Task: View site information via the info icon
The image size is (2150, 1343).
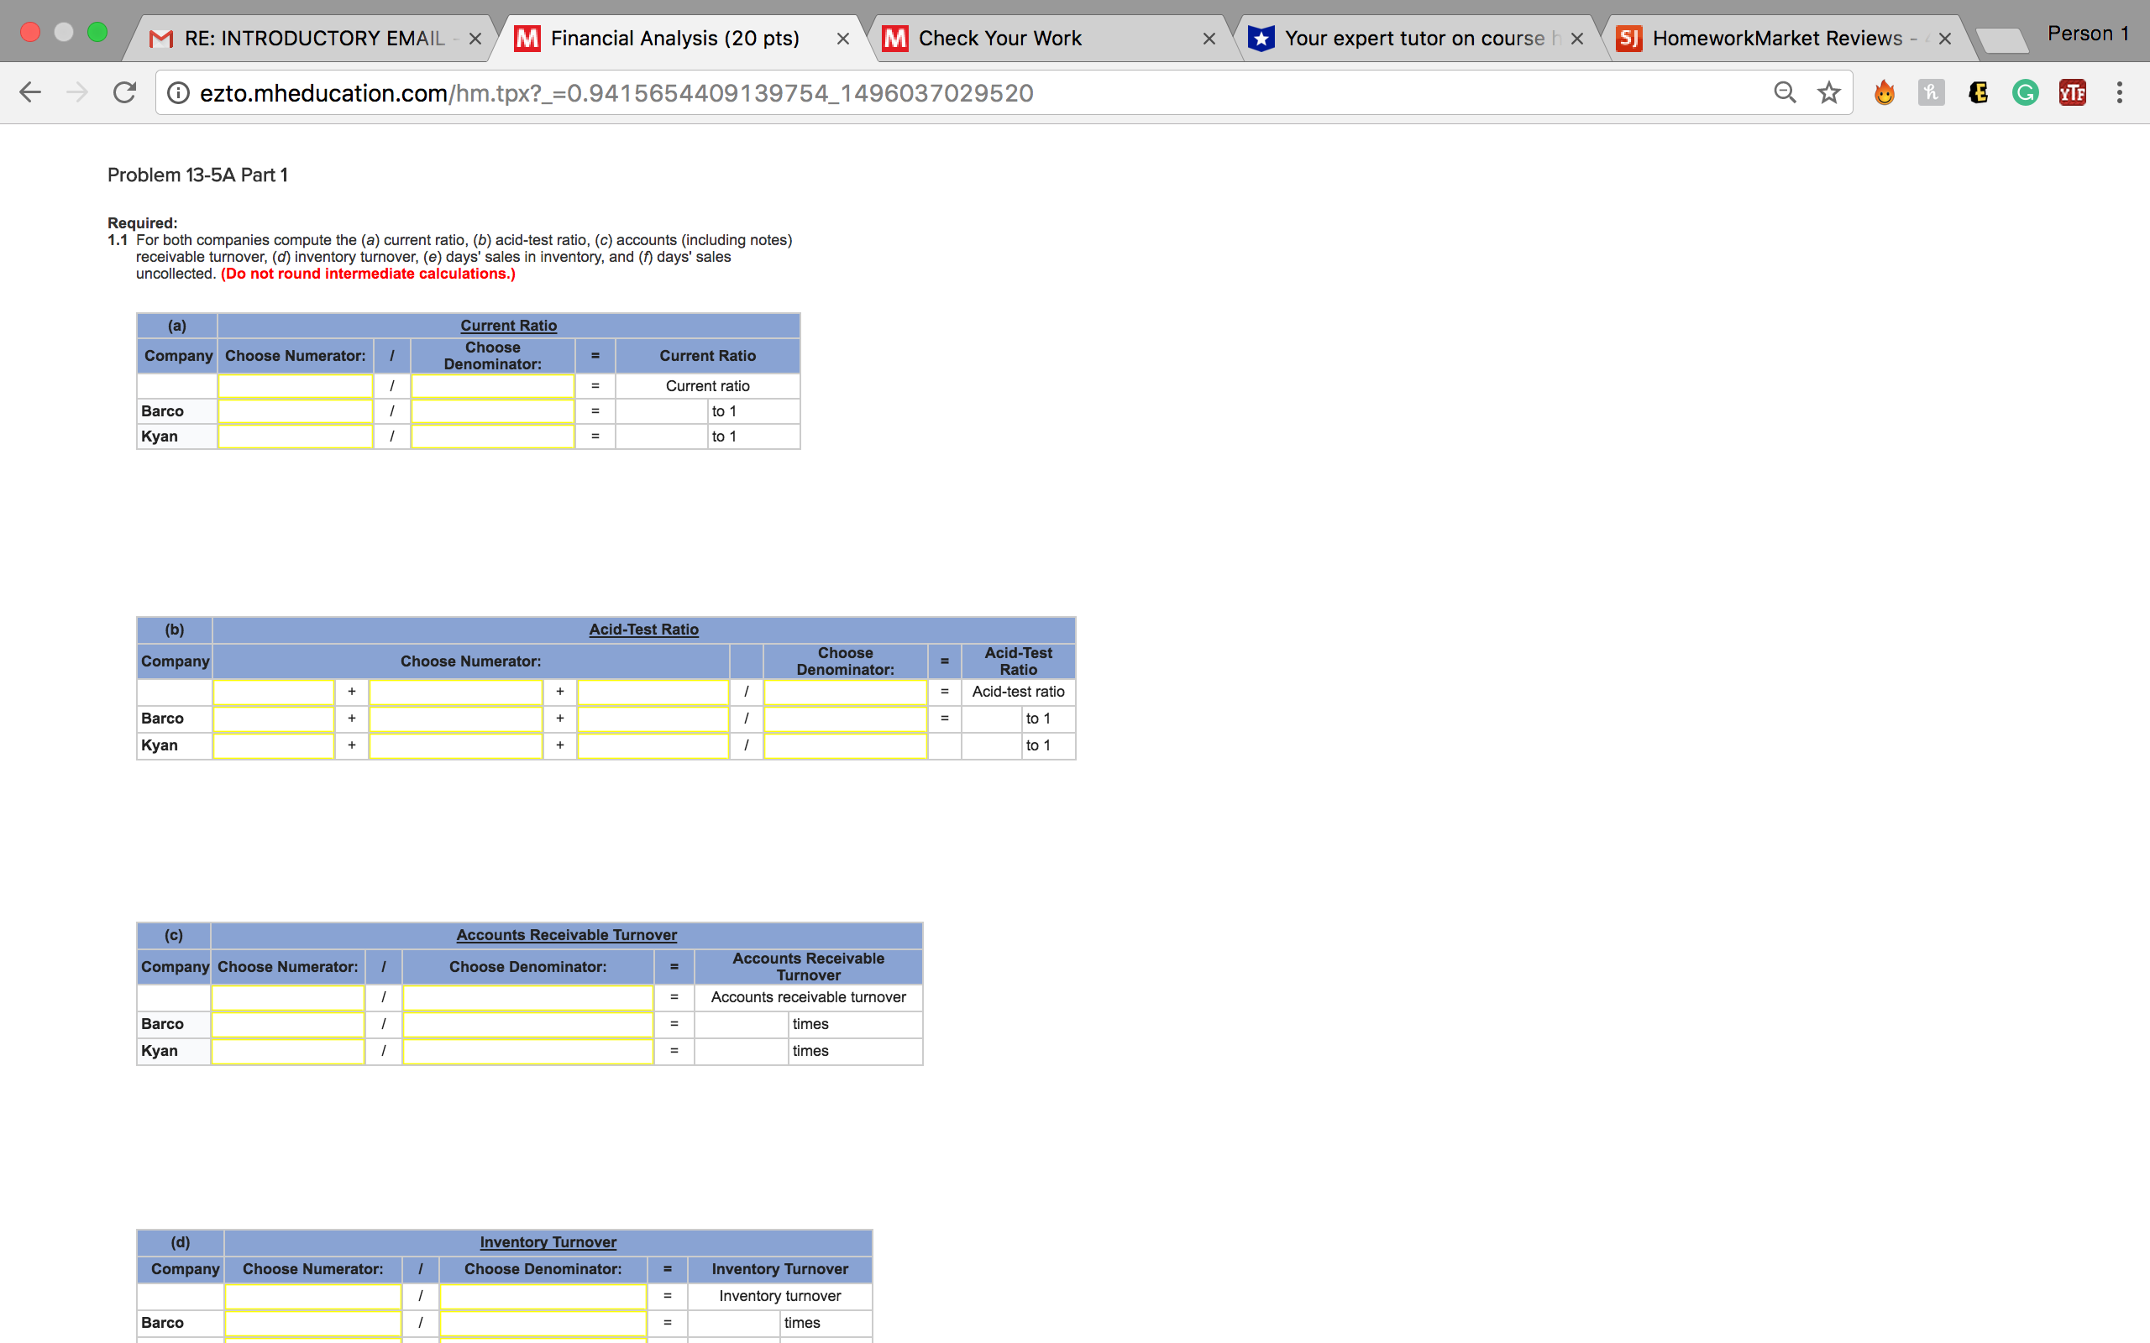Action: 179,92
